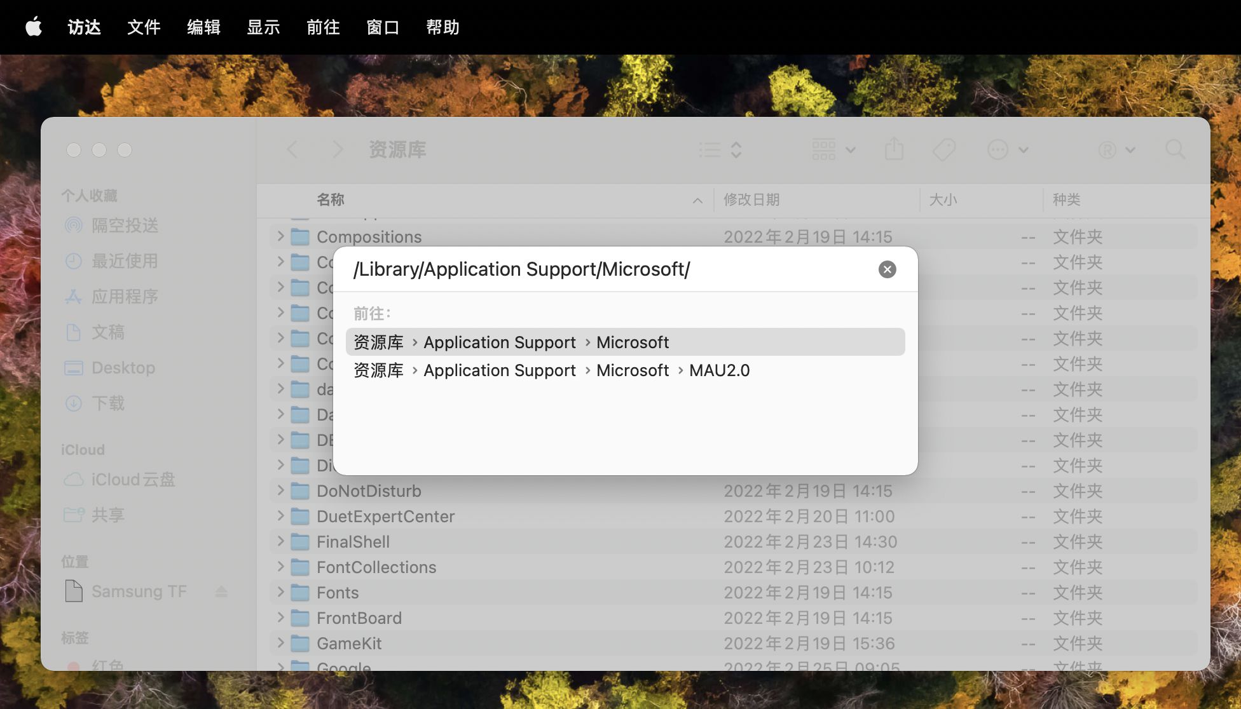Open the search magnifier in Finder toolbar
Viewport: 1241px width, 709px height.
(1175, 150)
